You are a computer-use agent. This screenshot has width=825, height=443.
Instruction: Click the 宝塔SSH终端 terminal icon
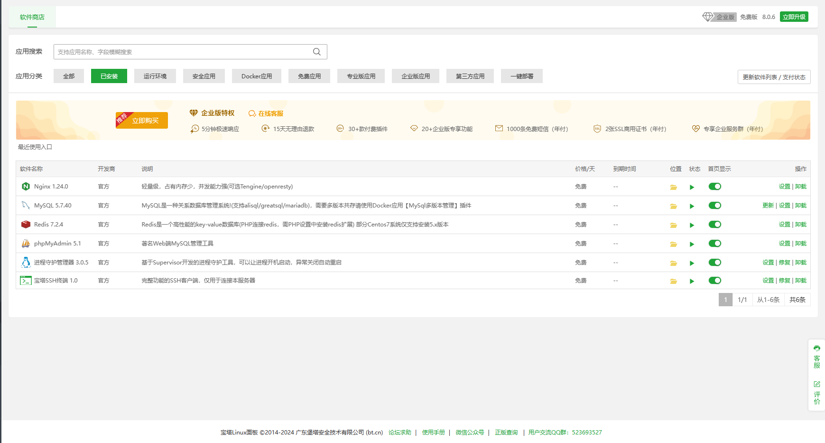26,281
